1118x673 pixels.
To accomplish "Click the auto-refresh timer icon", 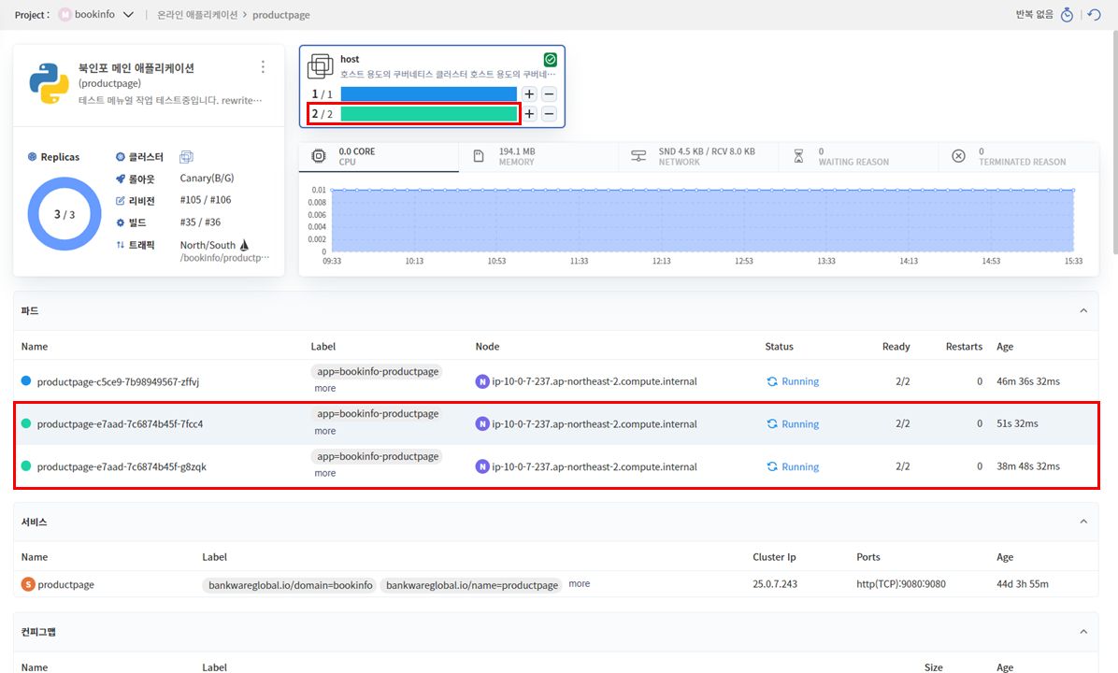I will pos(1067,14).
